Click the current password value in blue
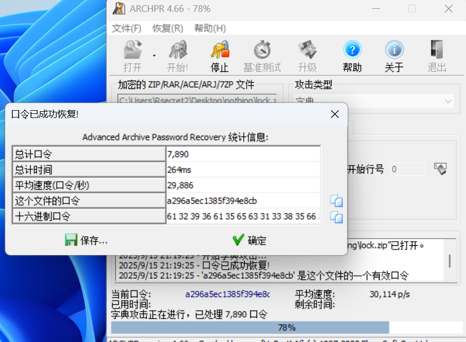 [228, 294]
